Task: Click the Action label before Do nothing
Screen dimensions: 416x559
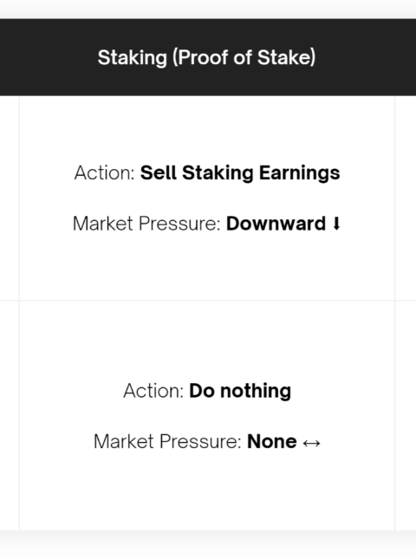Action: click(x=153, y=391)
